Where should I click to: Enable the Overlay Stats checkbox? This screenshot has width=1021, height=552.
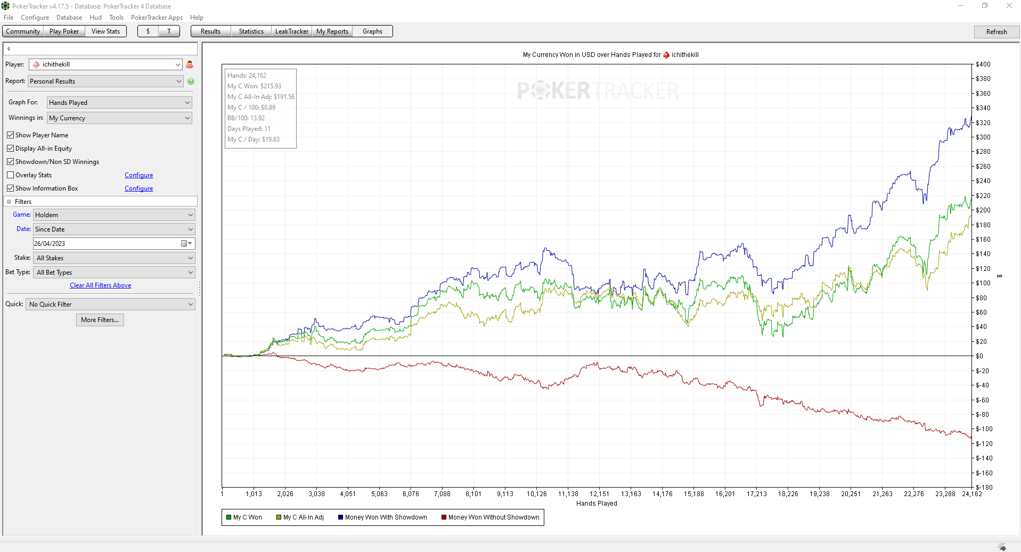pyautogui.click(x=10, y=175)
